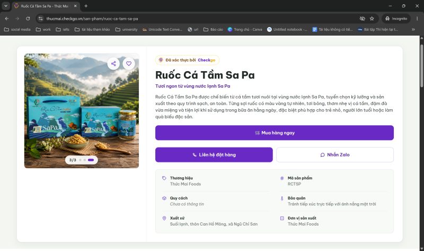Click the browser forward arrow

17,19
